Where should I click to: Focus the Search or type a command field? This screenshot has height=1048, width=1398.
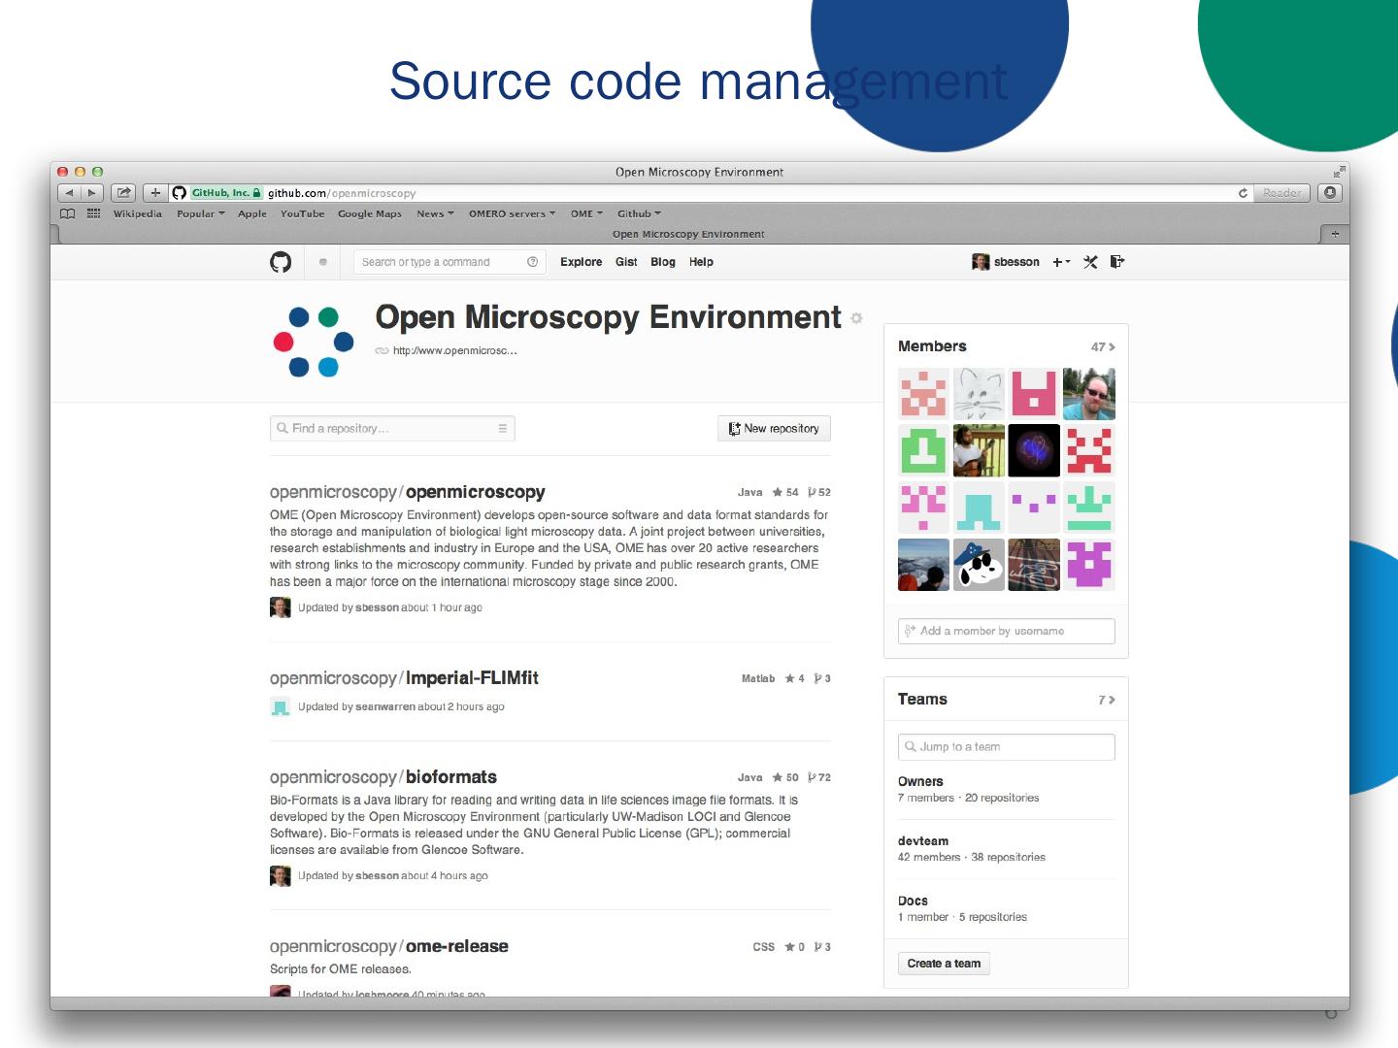click(449, 262)
